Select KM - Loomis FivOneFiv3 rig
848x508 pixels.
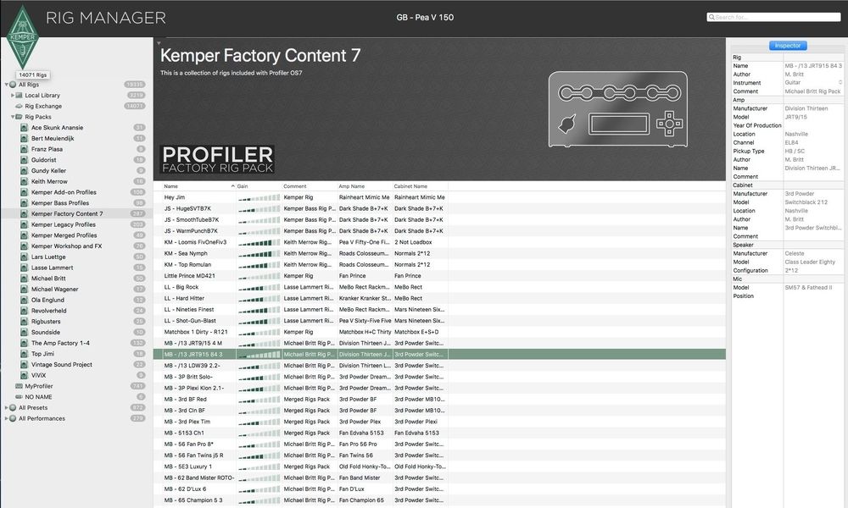[439, 242]
